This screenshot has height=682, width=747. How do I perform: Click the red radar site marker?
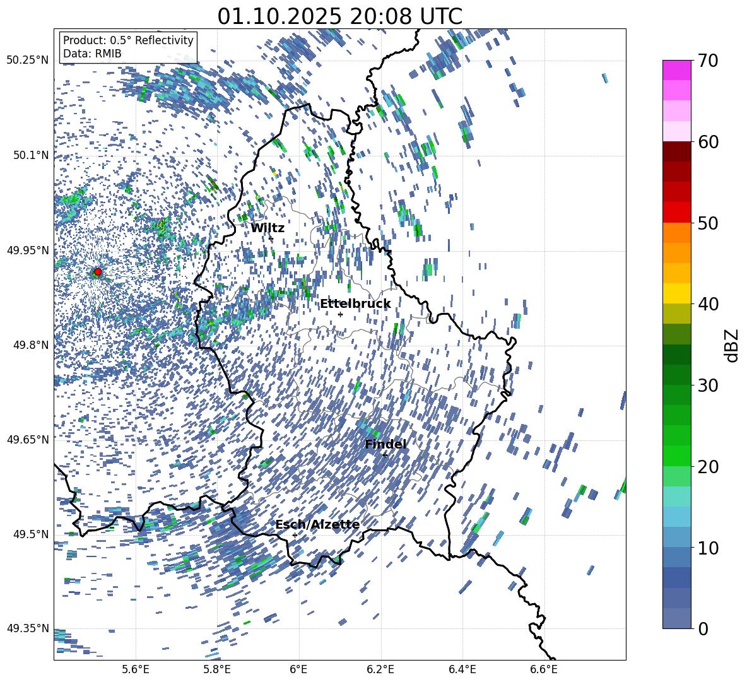98,272
